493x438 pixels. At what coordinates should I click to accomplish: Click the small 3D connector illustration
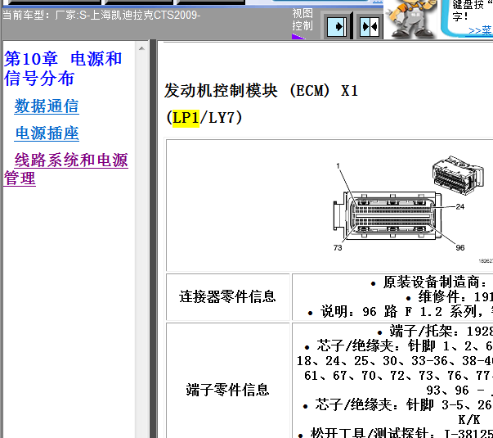[x=458, y=174]
